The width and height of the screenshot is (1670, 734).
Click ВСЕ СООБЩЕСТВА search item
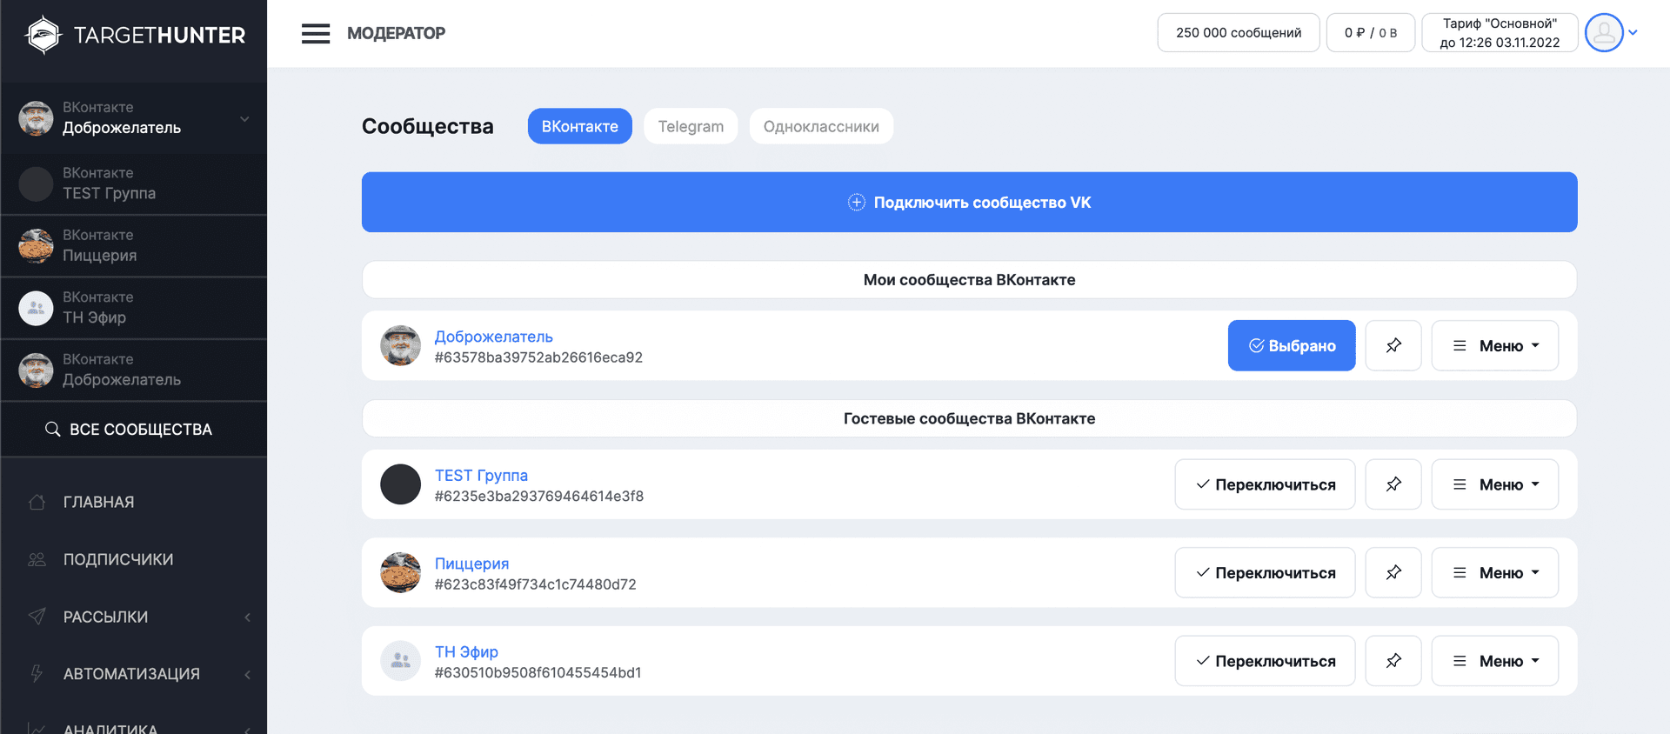click(130, 430)
